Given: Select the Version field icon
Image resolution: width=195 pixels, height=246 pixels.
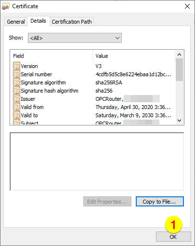Looking at the screenshot, I should click(16, 66).
